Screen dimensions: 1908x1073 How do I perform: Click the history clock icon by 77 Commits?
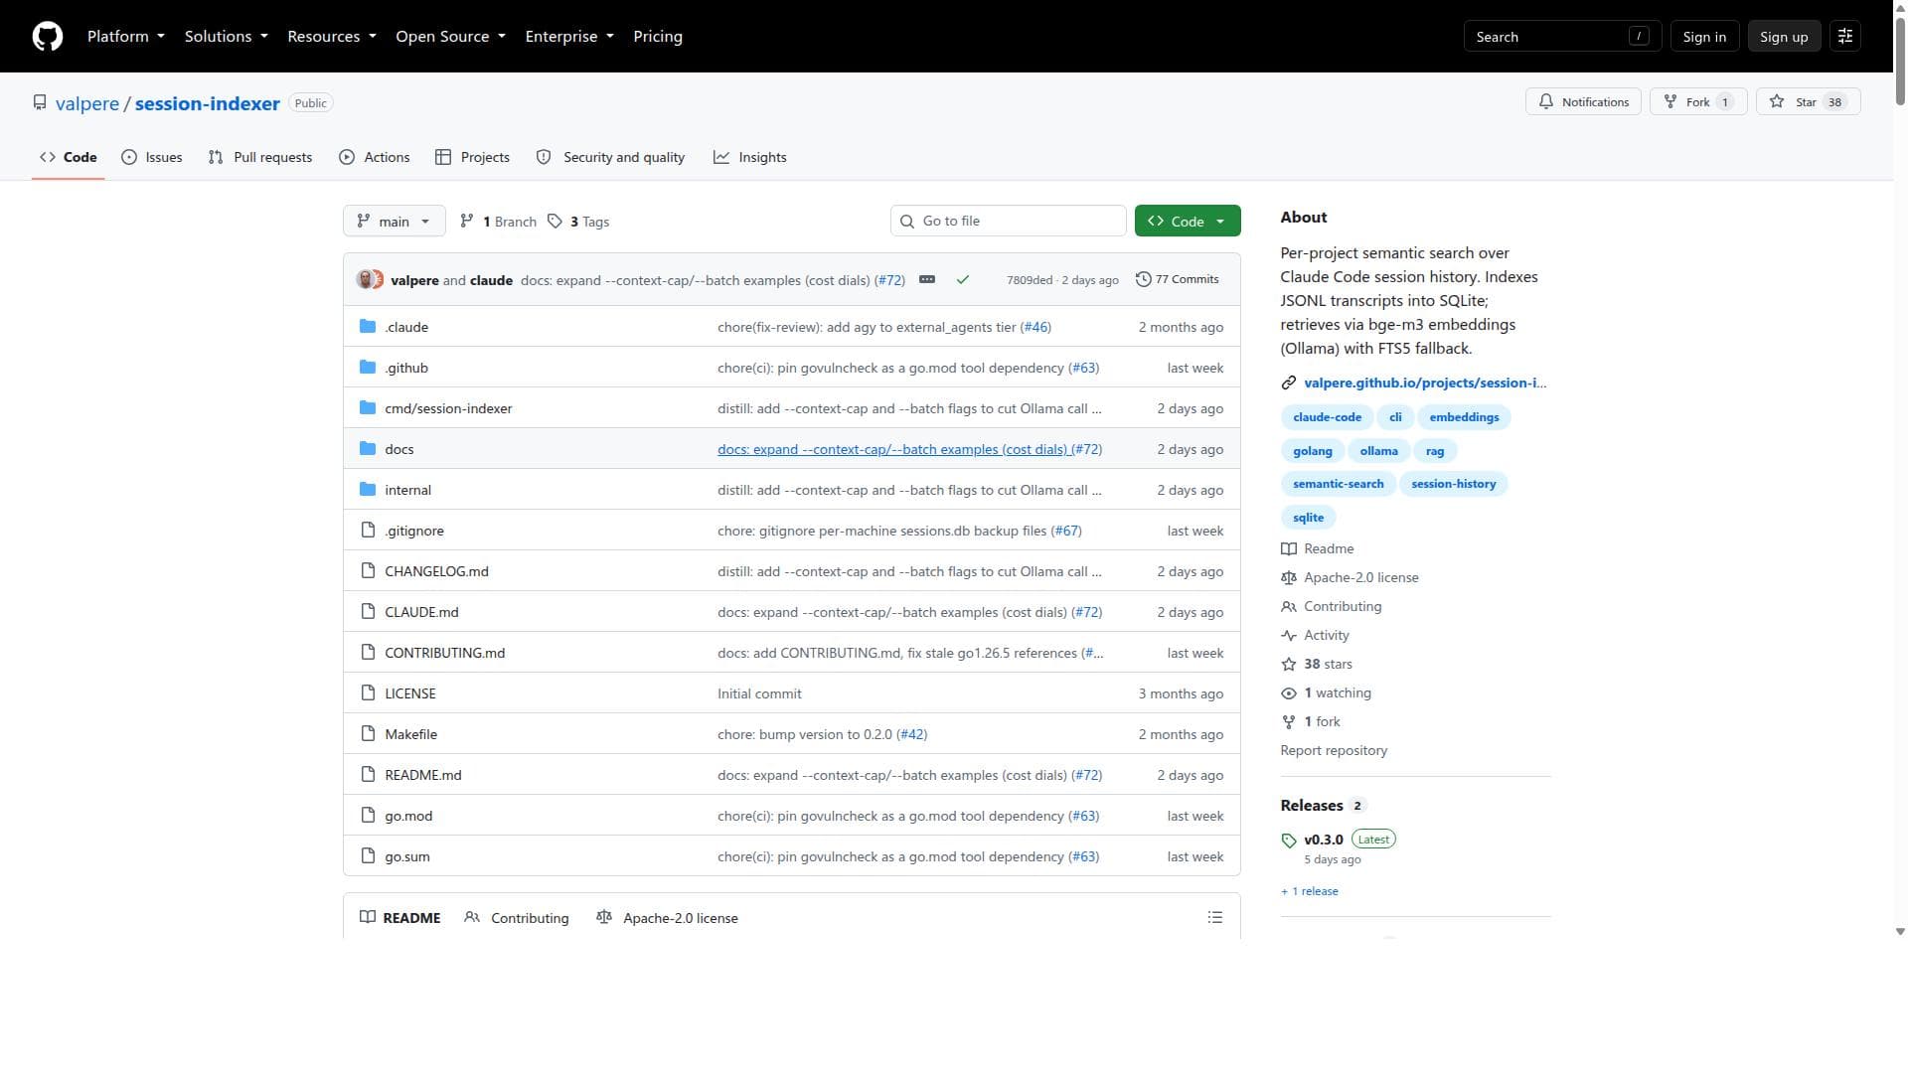coord(1144,280)
